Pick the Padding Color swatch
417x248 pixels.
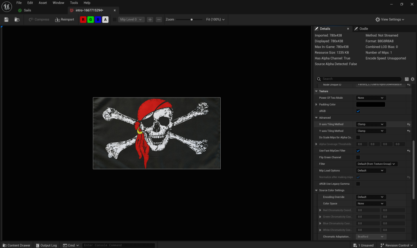pos(371,104)
